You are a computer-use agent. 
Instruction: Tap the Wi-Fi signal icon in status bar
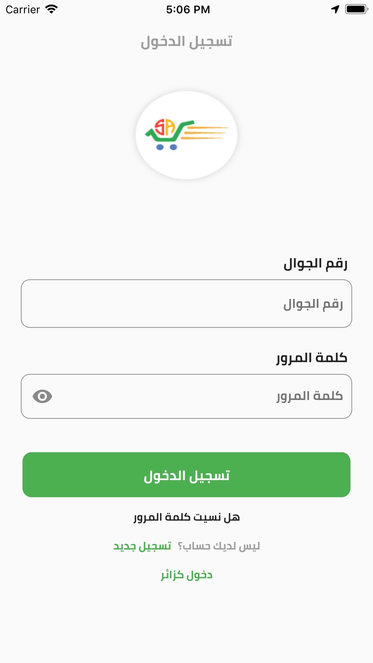(51, 9)
